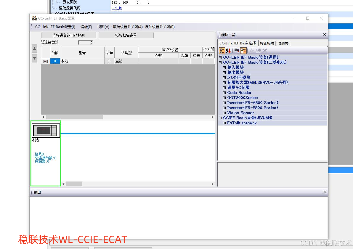Expand the Code Reader tree node
Screen dimensions: 353x249
(224, 93)
